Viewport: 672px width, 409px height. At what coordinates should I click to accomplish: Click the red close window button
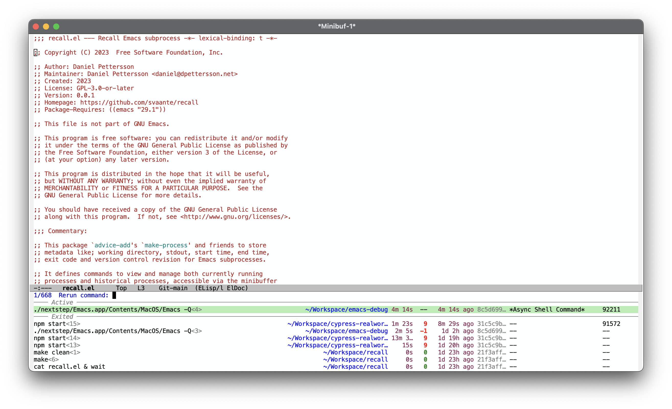(x=36, y=27)
